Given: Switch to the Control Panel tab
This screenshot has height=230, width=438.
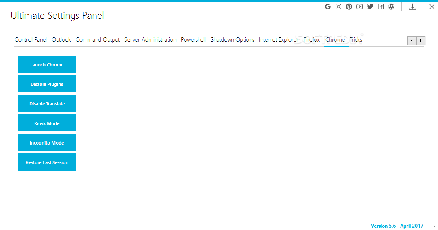Looking at the screenshot, I should coord(31,39).
